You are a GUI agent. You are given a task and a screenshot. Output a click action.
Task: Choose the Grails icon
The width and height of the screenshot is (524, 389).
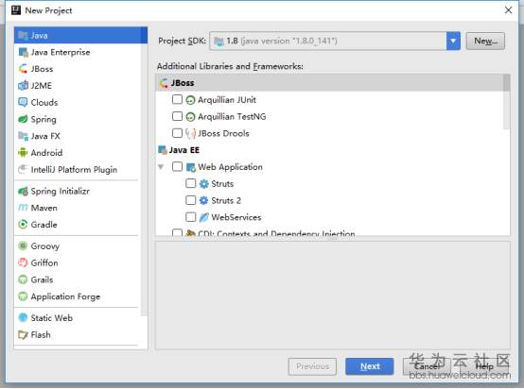pyautogui.click(x=23, y=279)
